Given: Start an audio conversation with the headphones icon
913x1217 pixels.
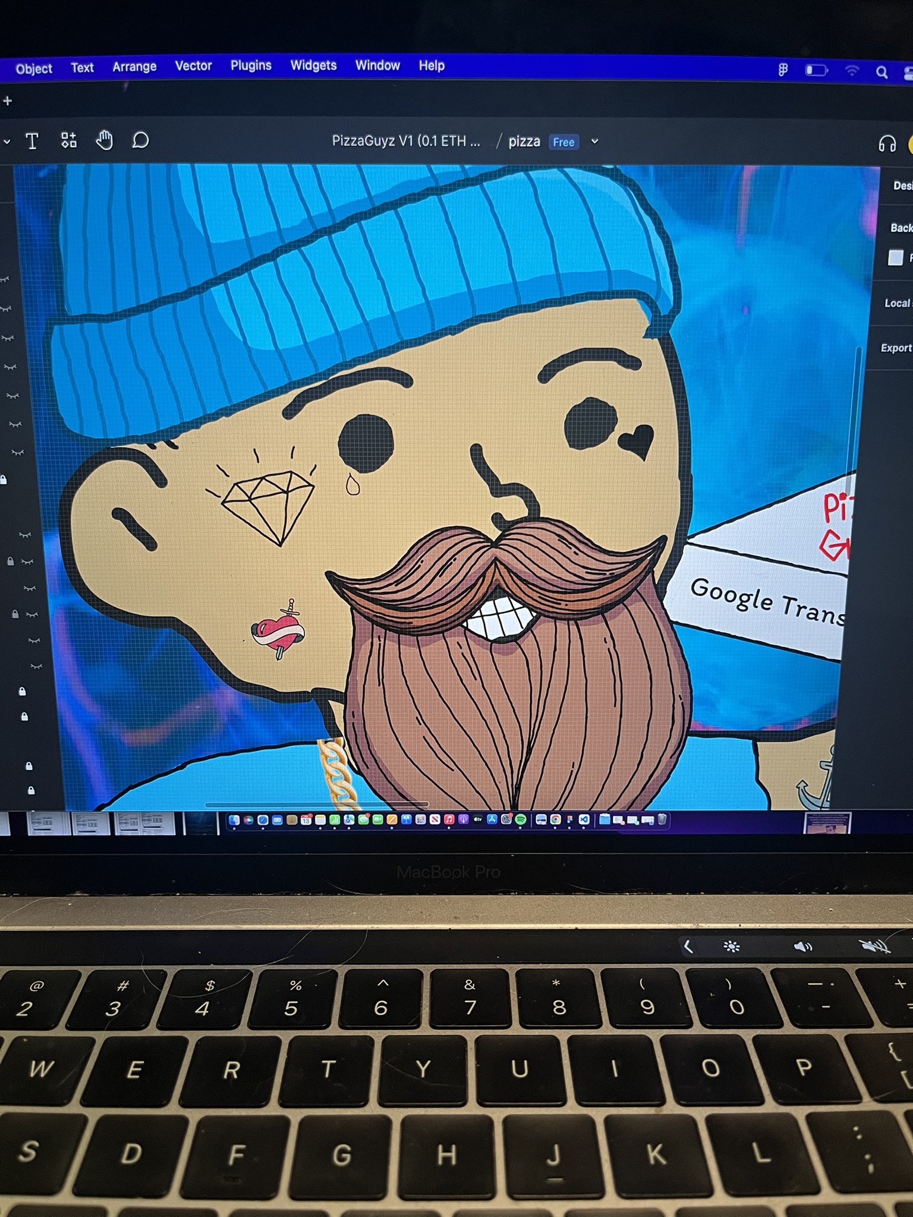Looking at the screenshot, I should 887,143.
